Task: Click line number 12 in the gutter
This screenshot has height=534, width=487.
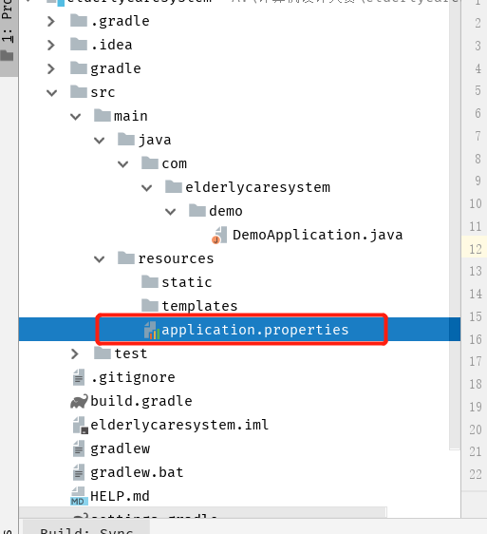Action: click(x=475, y=249)
